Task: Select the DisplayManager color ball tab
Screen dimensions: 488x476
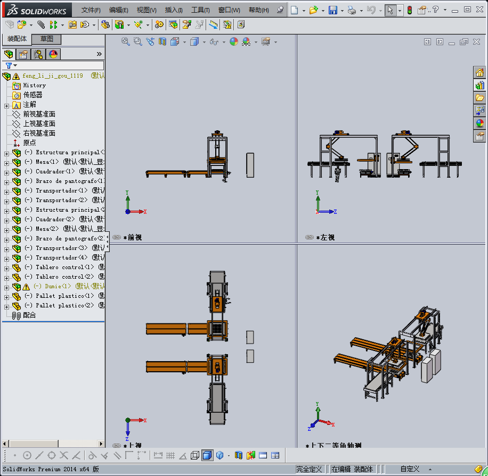Action: tap(53, 54)
